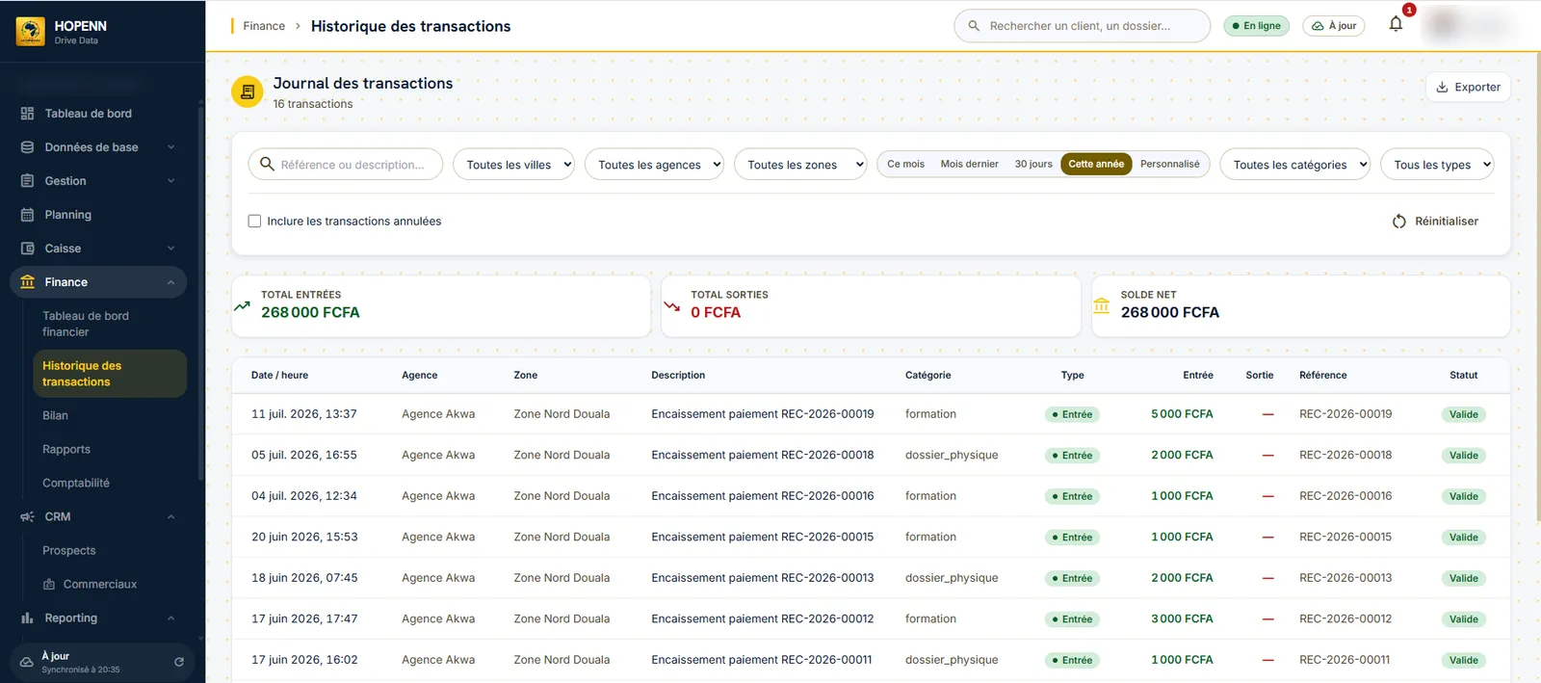Click the Données de base database icon
This screenshot has width=1541, height=683.
click(x=27, y=147)
